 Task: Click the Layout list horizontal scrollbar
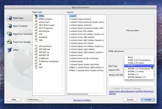coord(78,94)
